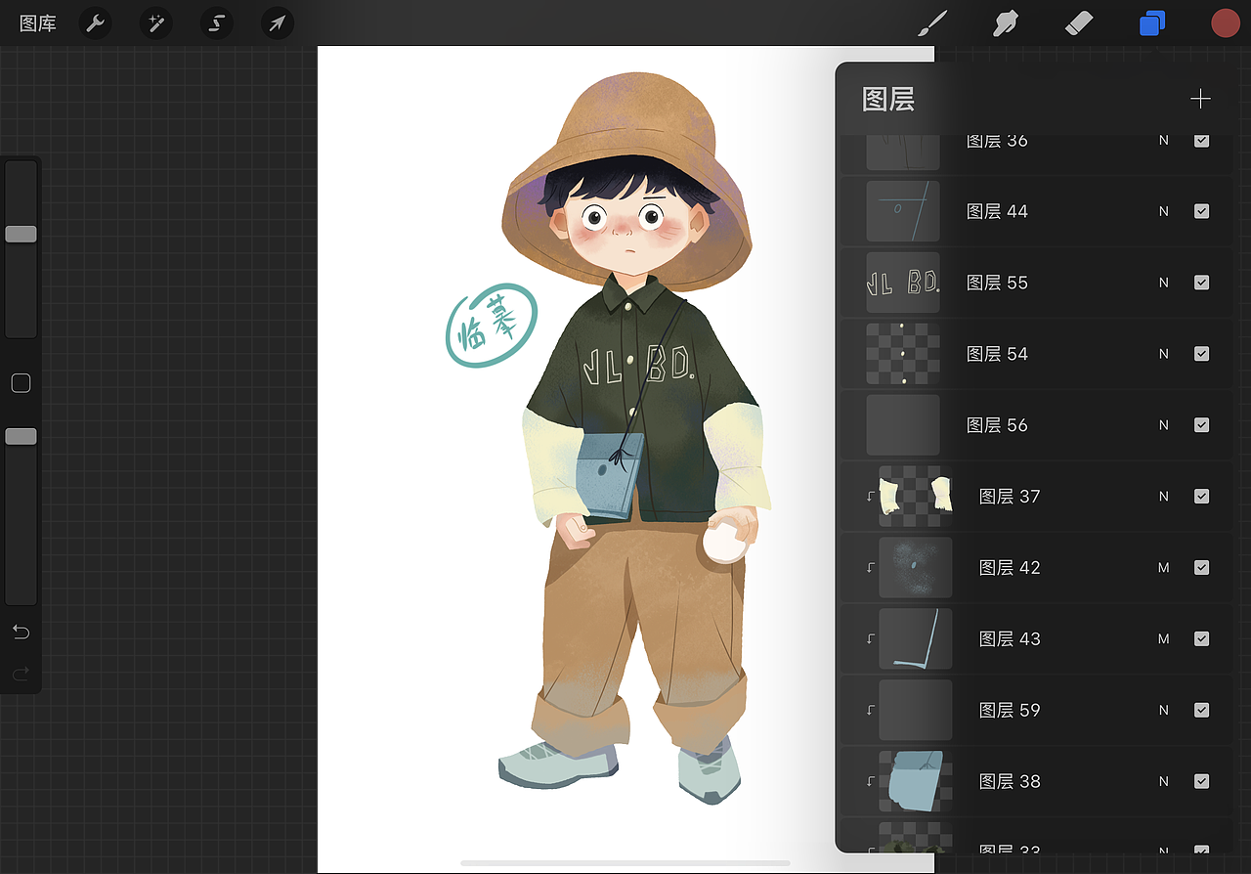Screen dimensions: 1251x874
Task: Select the layer named 图层 44
Action: [x=997, y=211]
